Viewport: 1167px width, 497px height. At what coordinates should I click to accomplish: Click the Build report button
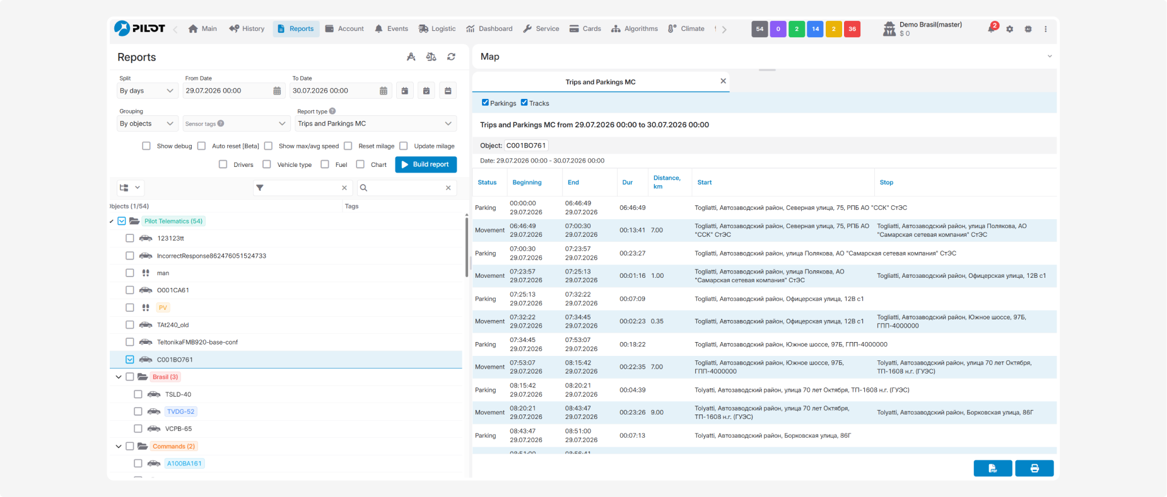click(x=426, y=164)
